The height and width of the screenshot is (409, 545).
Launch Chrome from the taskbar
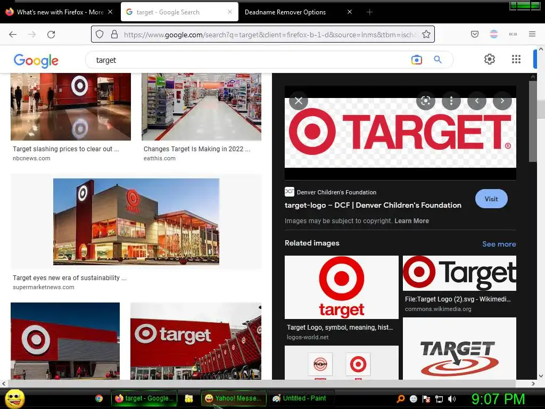(x=99, y=398)
